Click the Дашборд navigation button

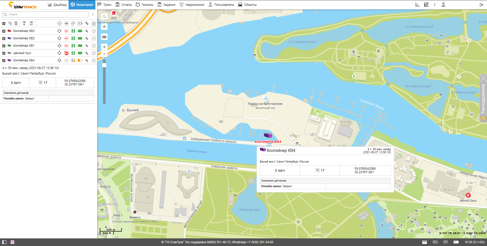57,5
